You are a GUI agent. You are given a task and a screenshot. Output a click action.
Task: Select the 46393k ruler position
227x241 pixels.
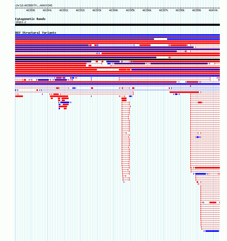point(97,10)
